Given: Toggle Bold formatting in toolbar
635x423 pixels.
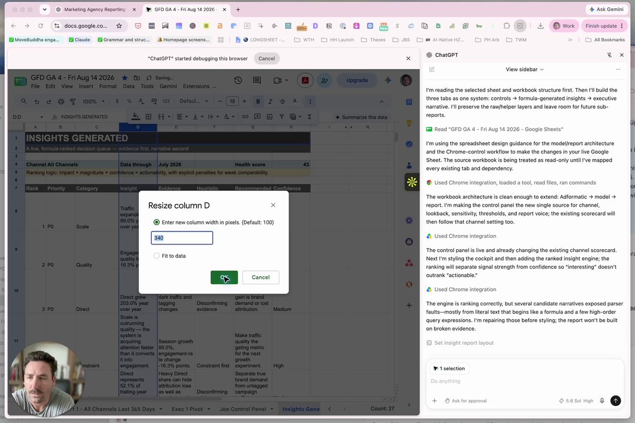Looking at the screenshot, I should pyautogui.click(x=258, y=101).
